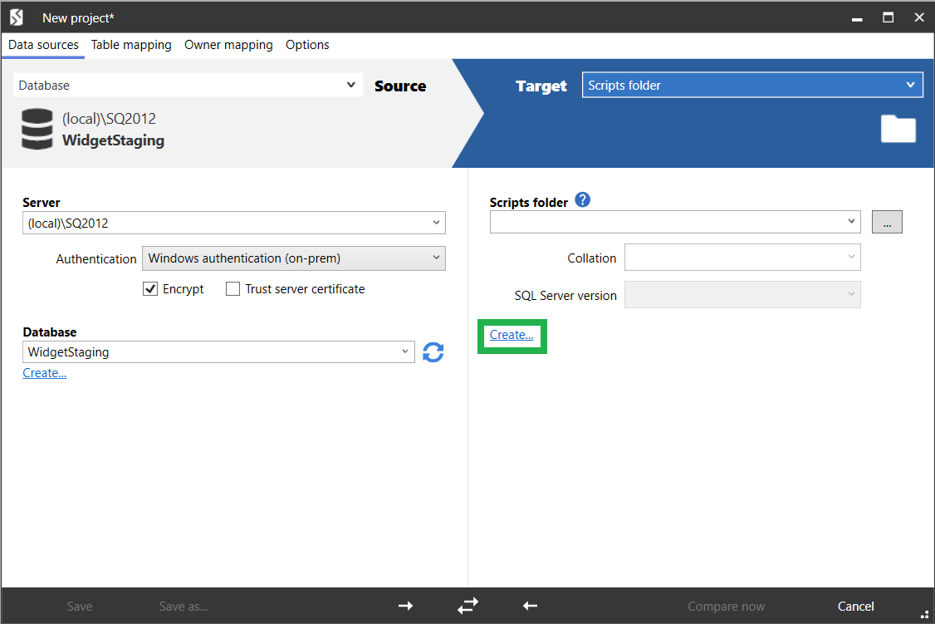Click the app logo in title bar
Screen dimensions: 935x624
click(17, 17)
